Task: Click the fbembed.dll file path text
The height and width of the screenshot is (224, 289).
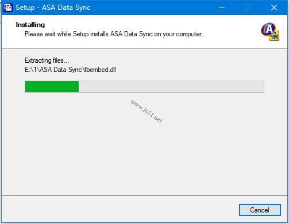Action: (x=70, y=70)
